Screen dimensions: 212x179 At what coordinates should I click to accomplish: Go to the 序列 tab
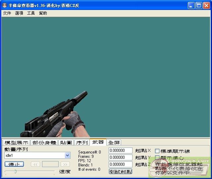[x=82, y=143]
